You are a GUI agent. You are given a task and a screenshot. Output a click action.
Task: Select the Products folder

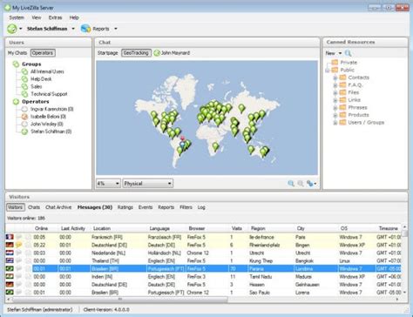tap(358, 115)
